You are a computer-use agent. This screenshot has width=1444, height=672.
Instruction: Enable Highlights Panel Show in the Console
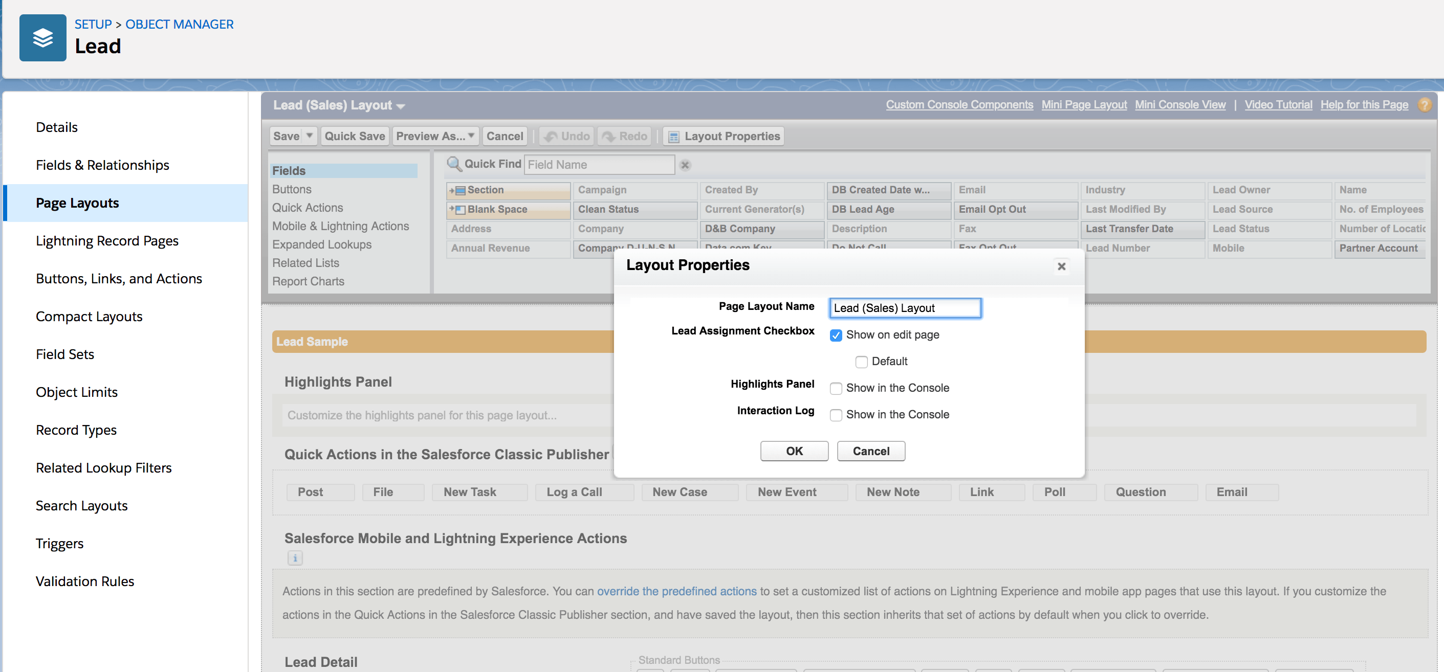(835, 388)
